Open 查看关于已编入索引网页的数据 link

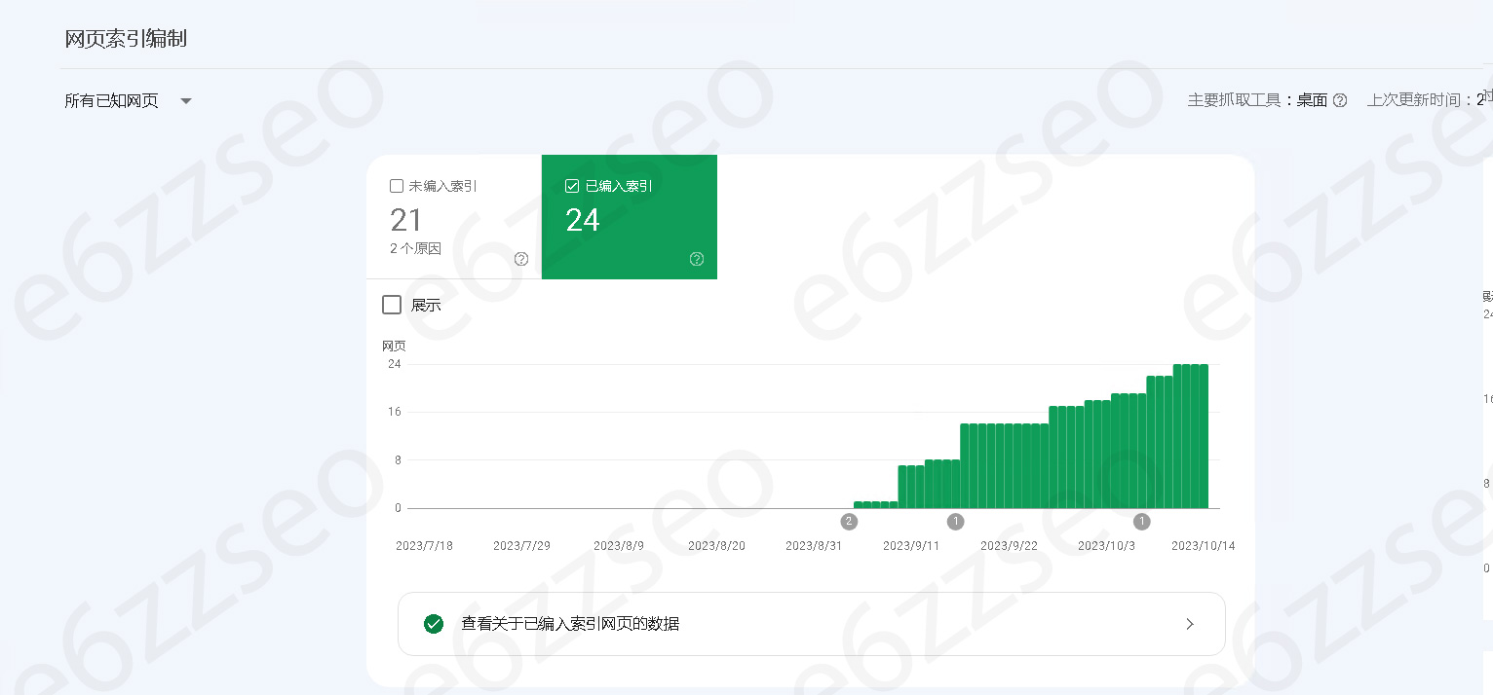[x=570, y=624]
